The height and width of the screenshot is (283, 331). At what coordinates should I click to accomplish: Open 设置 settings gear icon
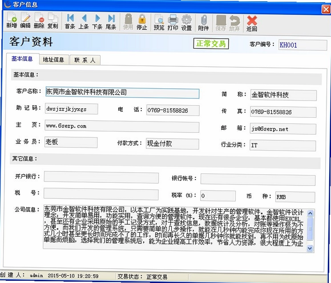click(x=186, y=22)
